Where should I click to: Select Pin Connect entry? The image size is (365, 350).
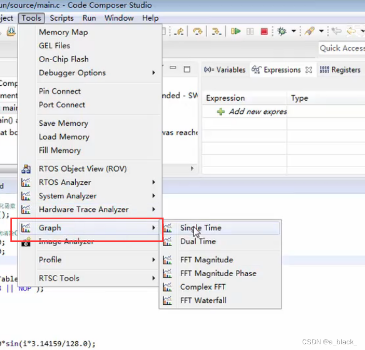[x=60, y=91]
